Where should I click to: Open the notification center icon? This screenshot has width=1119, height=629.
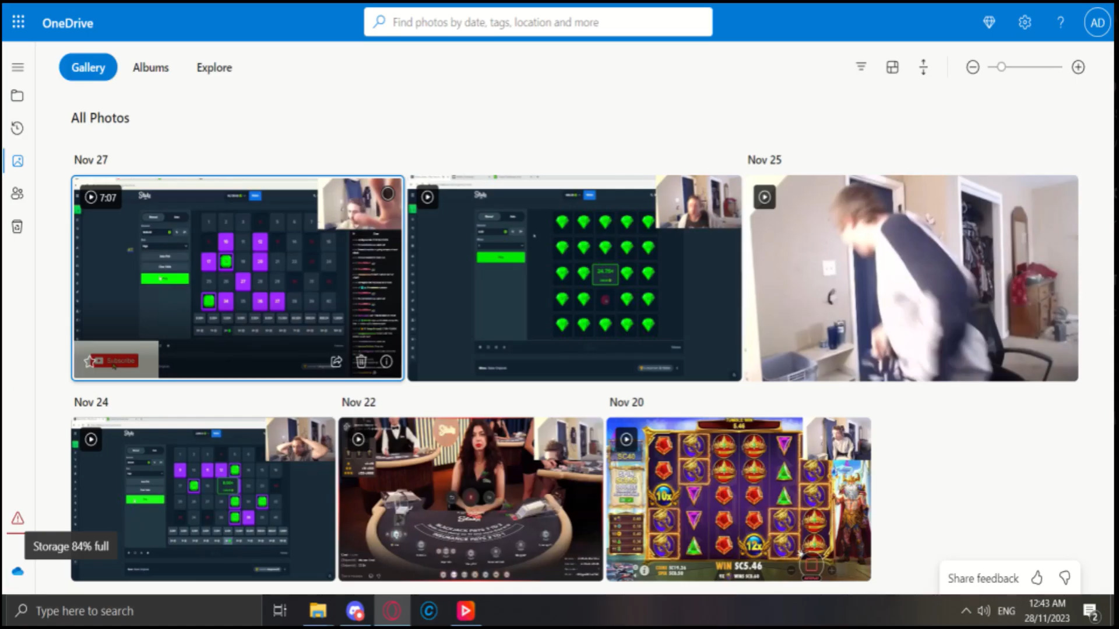coord(1090,612)
